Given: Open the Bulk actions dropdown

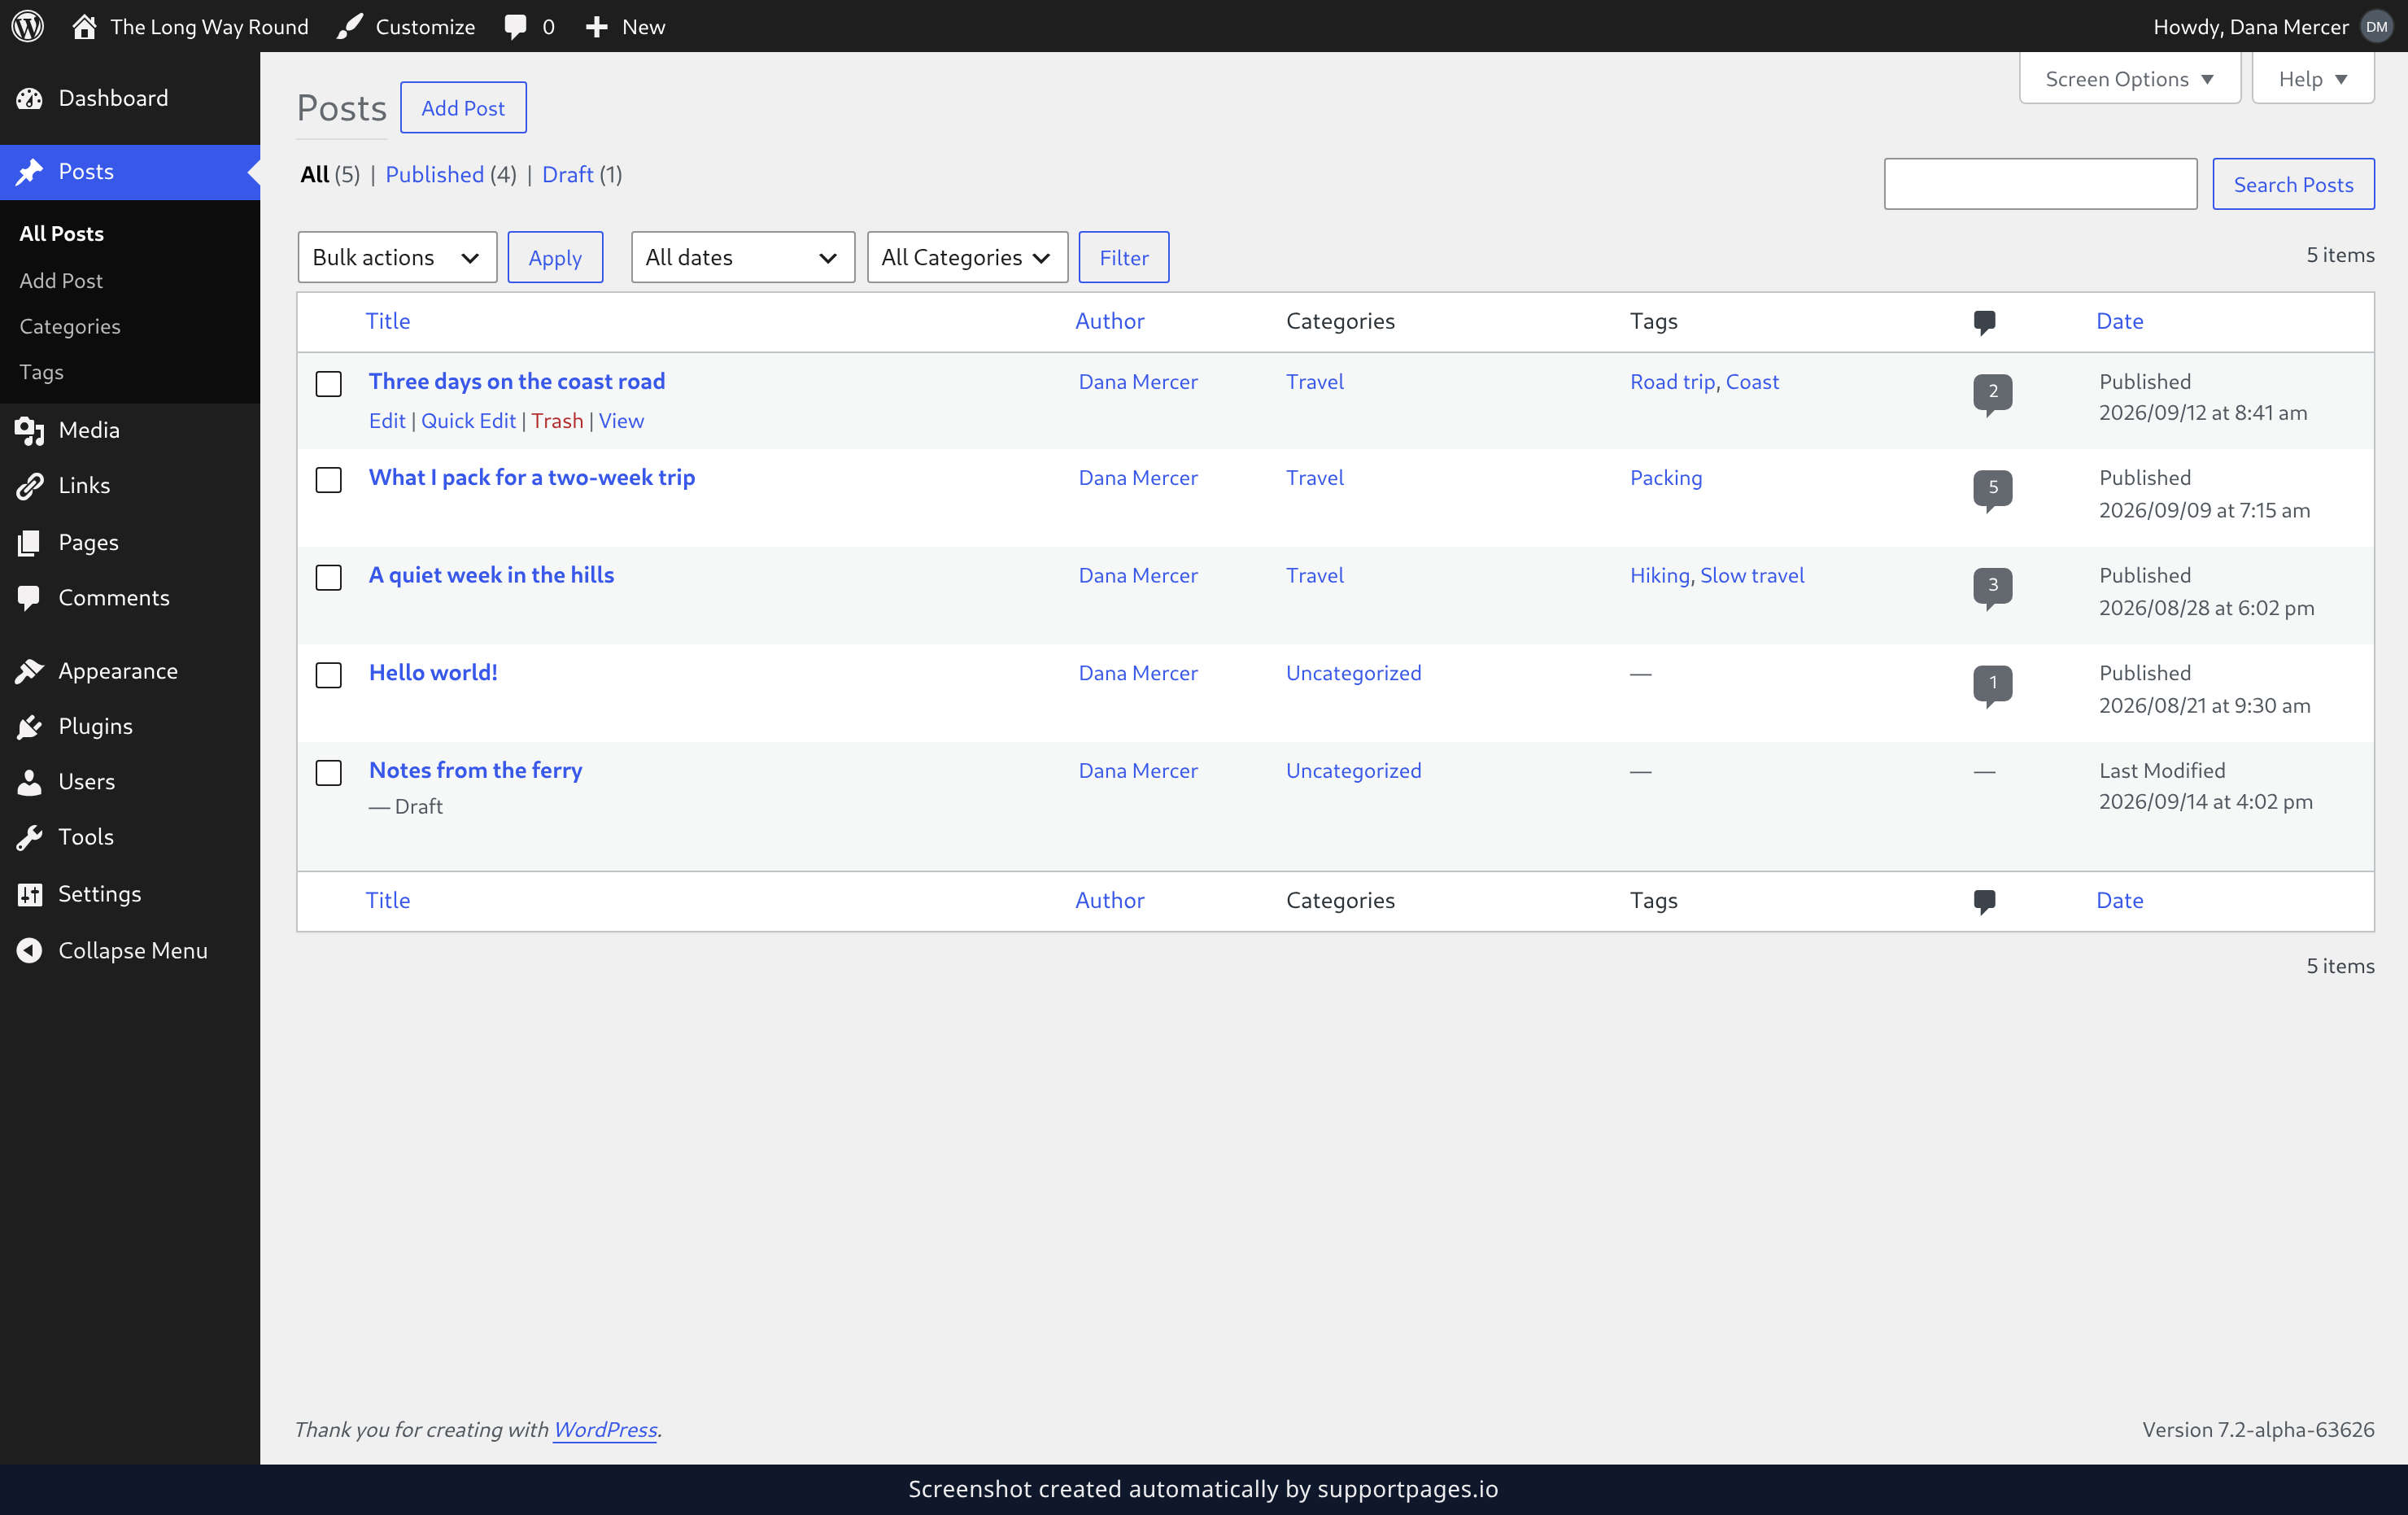Looking at the screenshot, I should point(397,257).
